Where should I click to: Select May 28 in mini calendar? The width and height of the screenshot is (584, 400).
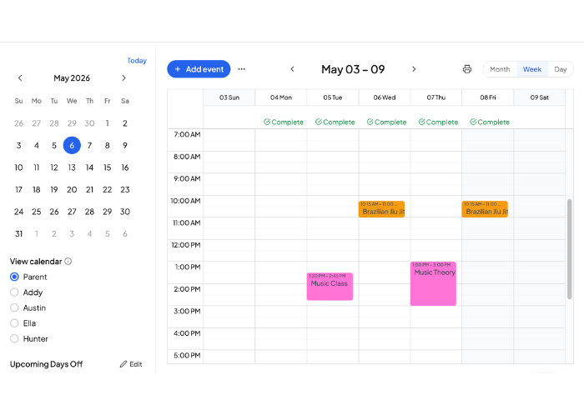tap(89, 212)
